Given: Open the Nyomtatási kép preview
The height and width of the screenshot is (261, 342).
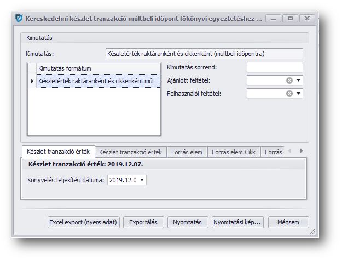Looking at the screenshot, I should coord(237,222).
